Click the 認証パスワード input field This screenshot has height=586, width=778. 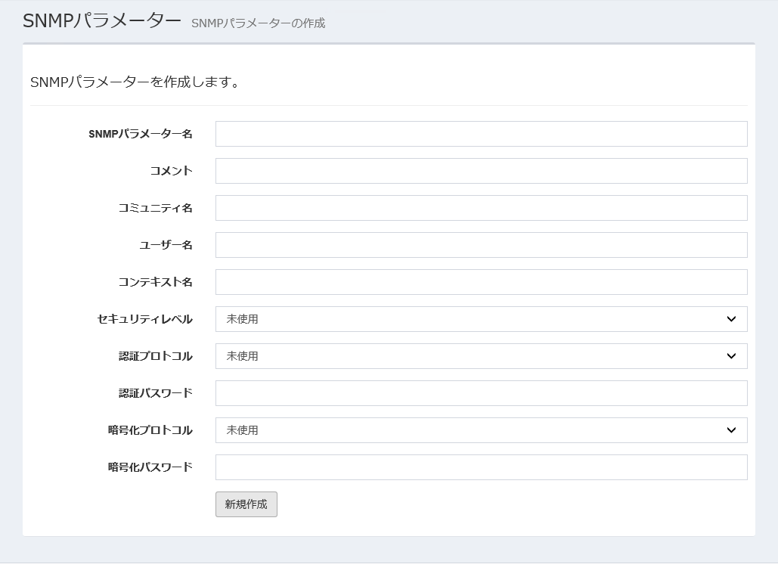481,393
